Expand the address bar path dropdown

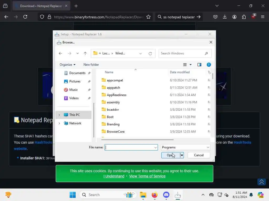pyautogui.click(x=141, y=53)
